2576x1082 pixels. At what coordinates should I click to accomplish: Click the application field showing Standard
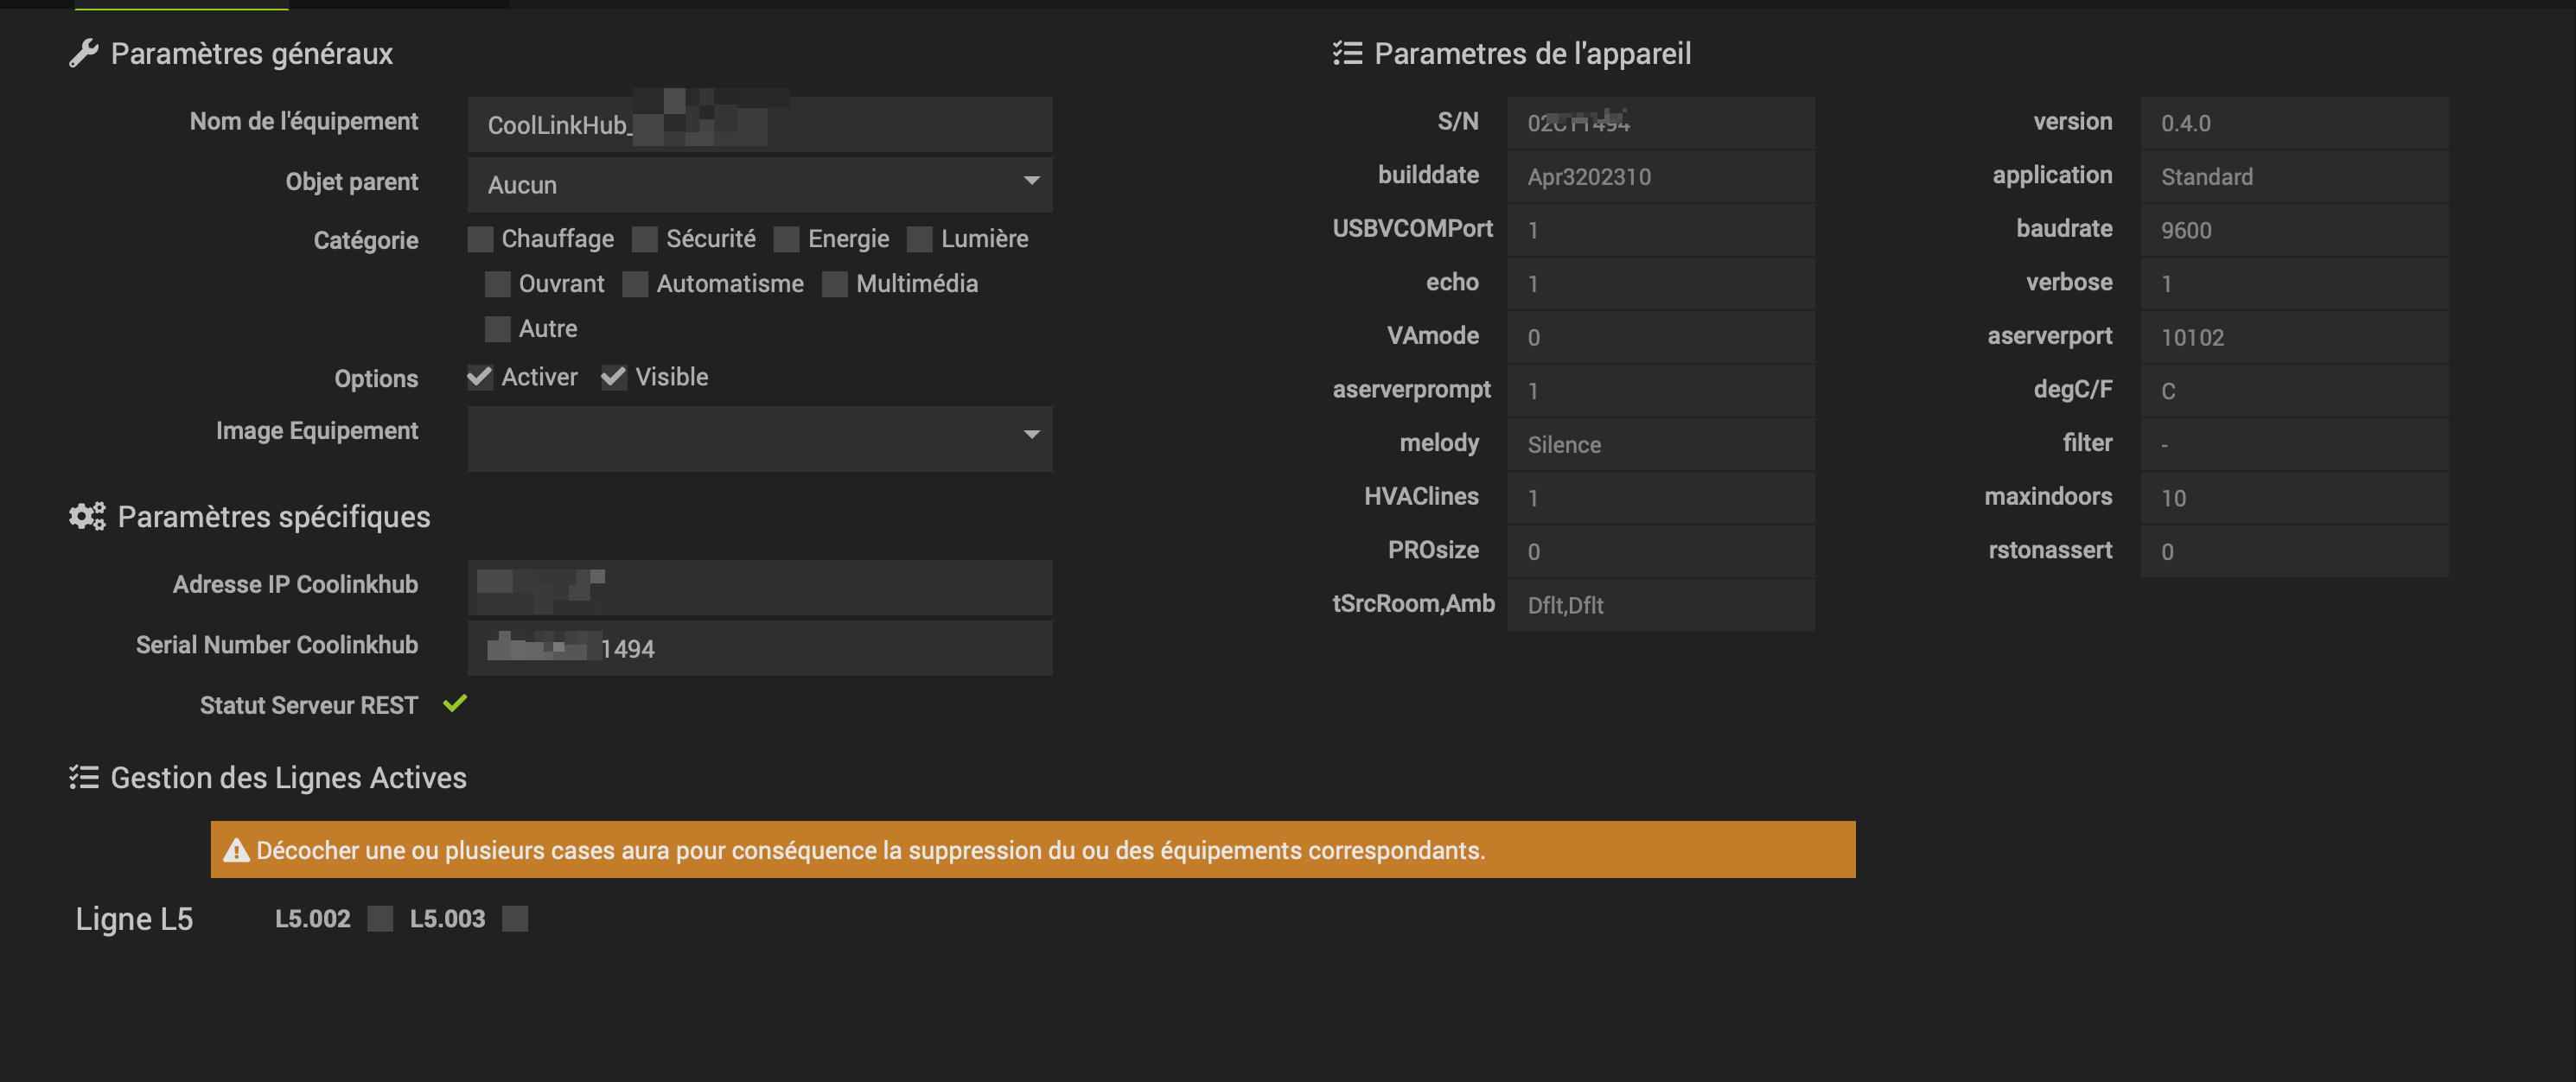(x=2294, y=177)
